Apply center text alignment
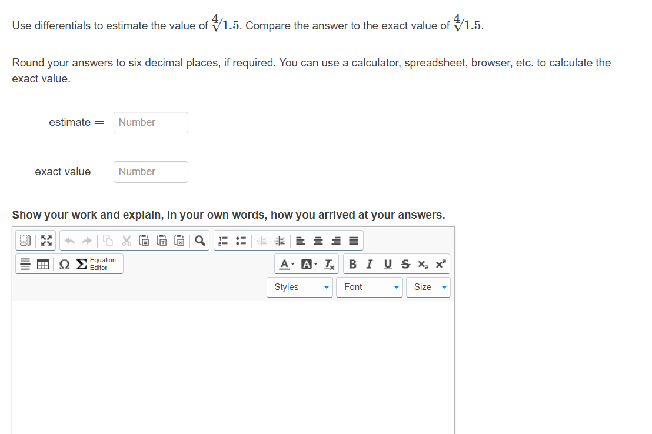 point(318,241)
